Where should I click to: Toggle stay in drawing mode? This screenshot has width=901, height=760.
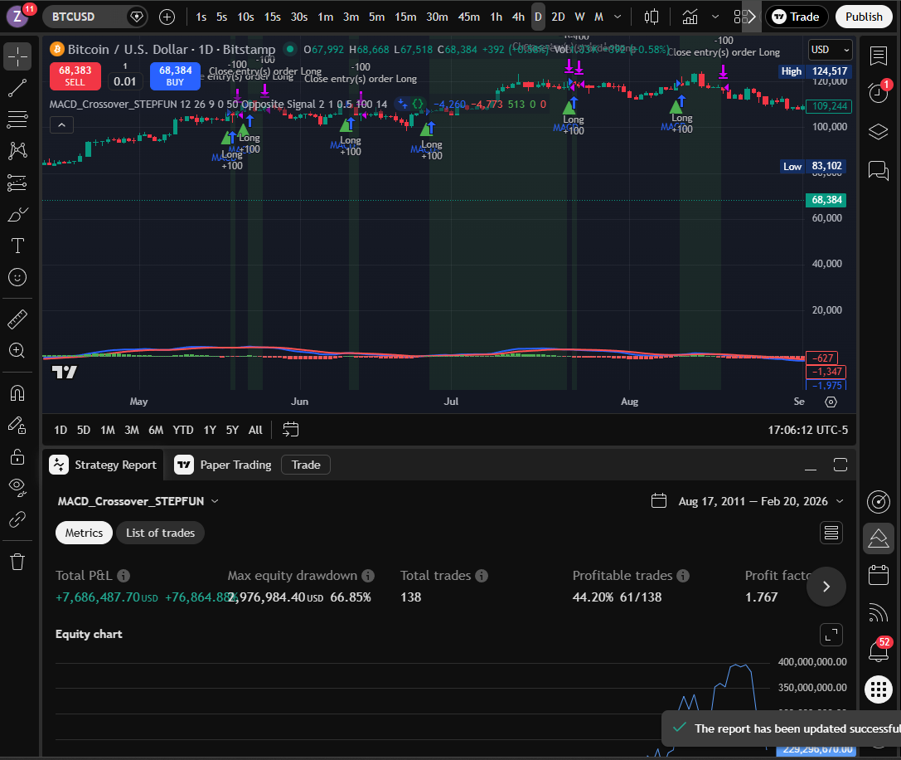[x=17, y=425]
